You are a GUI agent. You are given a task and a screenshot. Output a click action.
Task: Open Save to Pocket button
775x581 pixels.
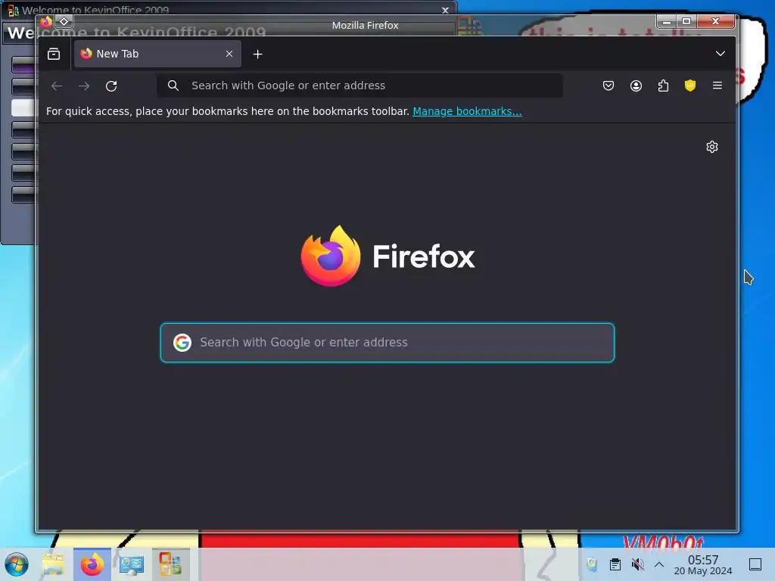[608, 85]
